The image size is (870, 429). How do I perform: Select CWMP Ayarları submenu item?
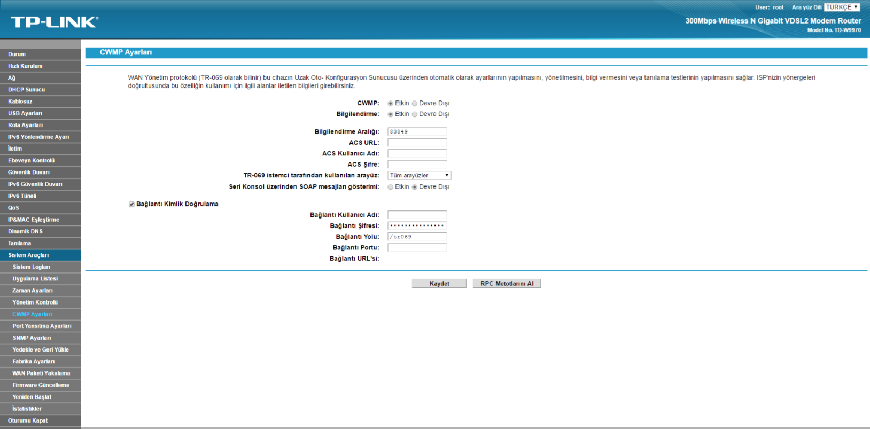click(x=40, y=314)
